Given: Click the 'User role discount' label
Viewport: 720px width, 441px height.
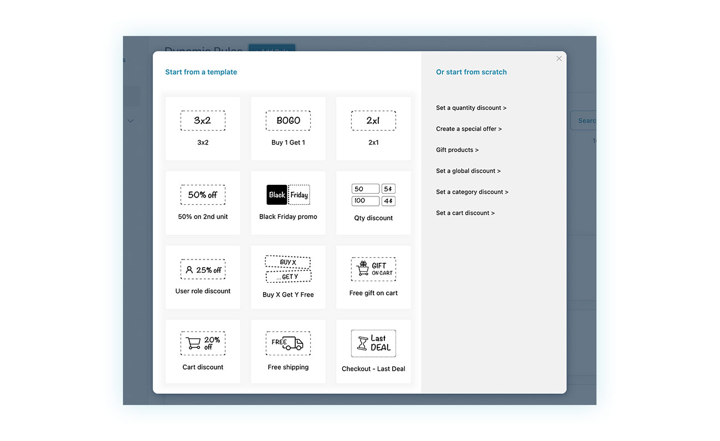Looking at the screenshot, I should pyautogui.click(x=203, y=291).
